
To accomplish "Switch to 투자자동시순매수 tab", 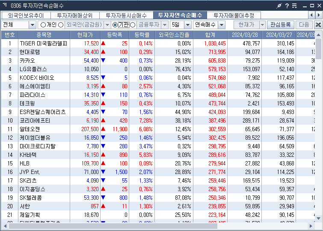I will 126,15.
